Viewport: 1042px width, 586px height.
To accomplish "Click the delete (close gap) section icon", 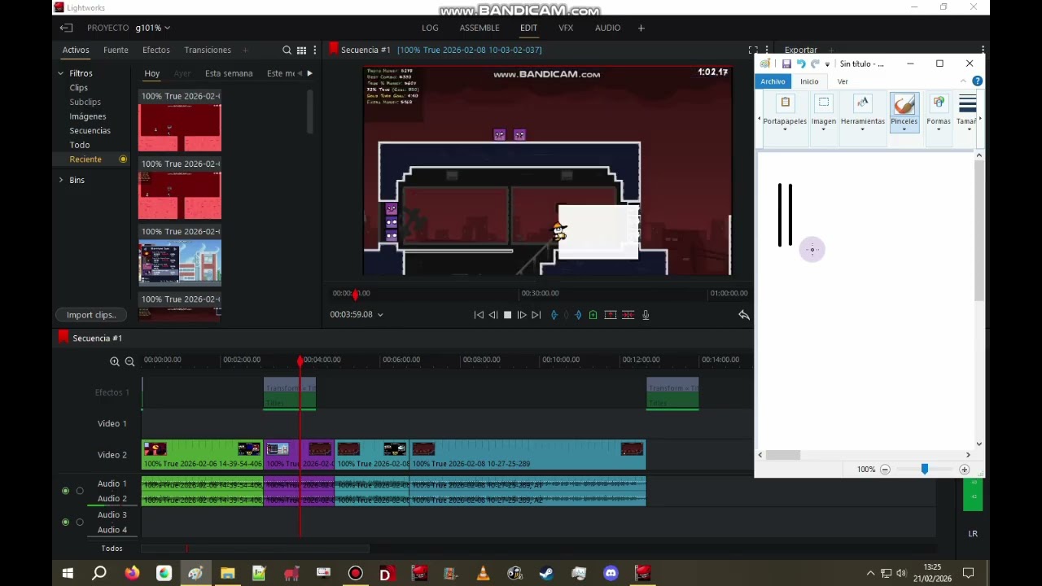I will 628,315.
